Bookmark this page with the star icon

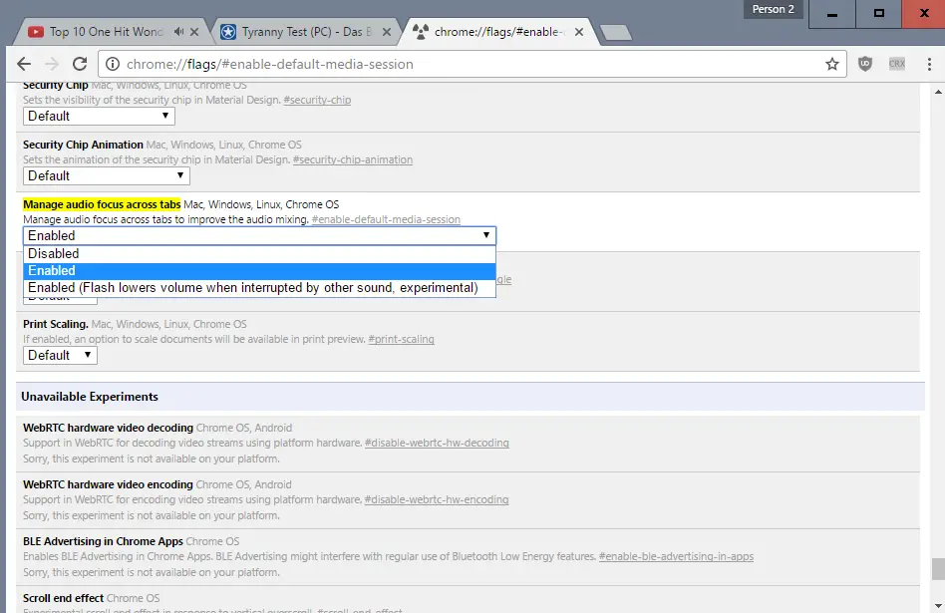pos(832,64)
